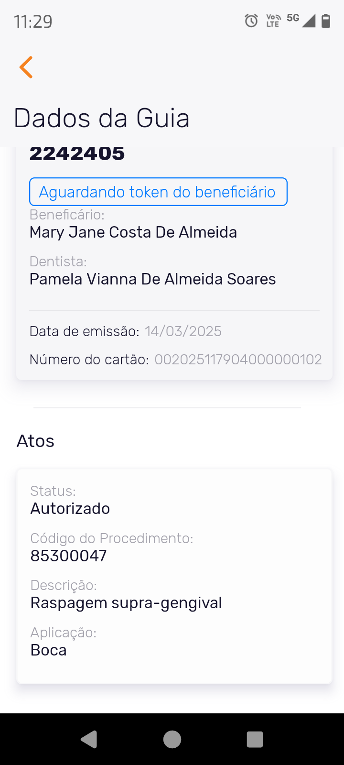Viewport: 344px width, 765px height.
Task: Tap the 5G signal indicator
Action: (293, 18)
